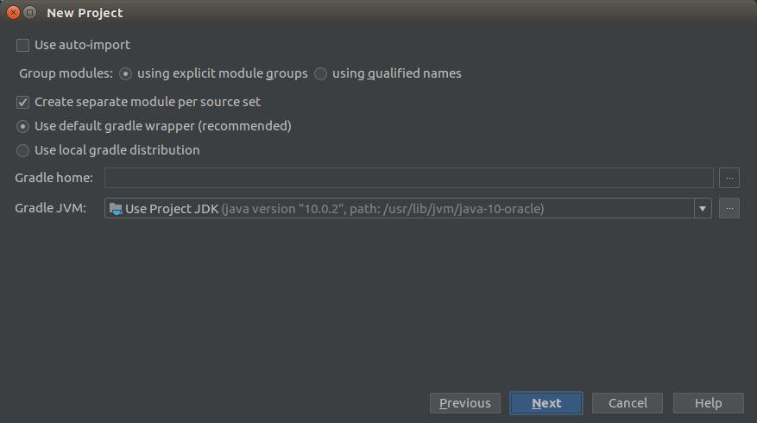
Task: Close the New Project window
Action: 14,13
